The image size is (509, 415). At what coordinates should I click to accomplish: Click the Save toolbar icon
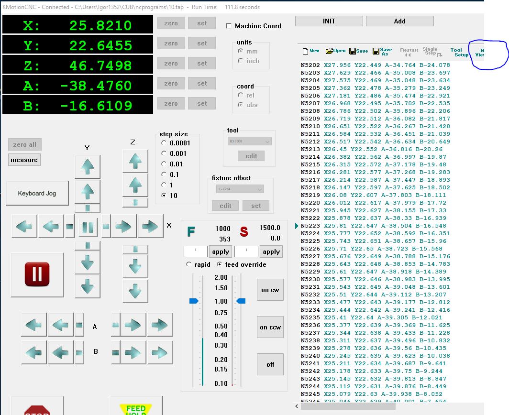point(358,51)
